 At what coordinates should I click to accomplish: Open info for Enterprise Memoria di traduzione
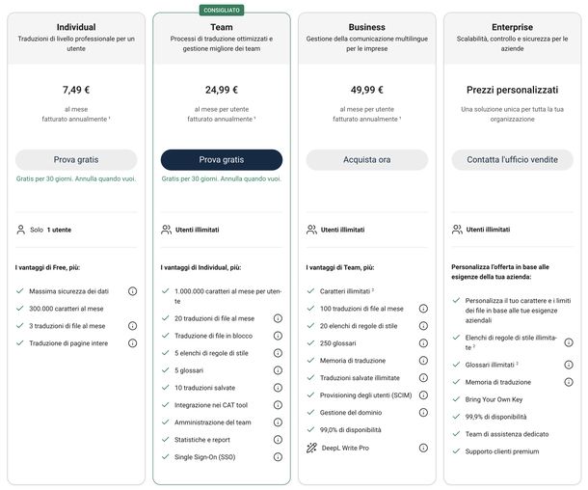(x=569, y=382)
